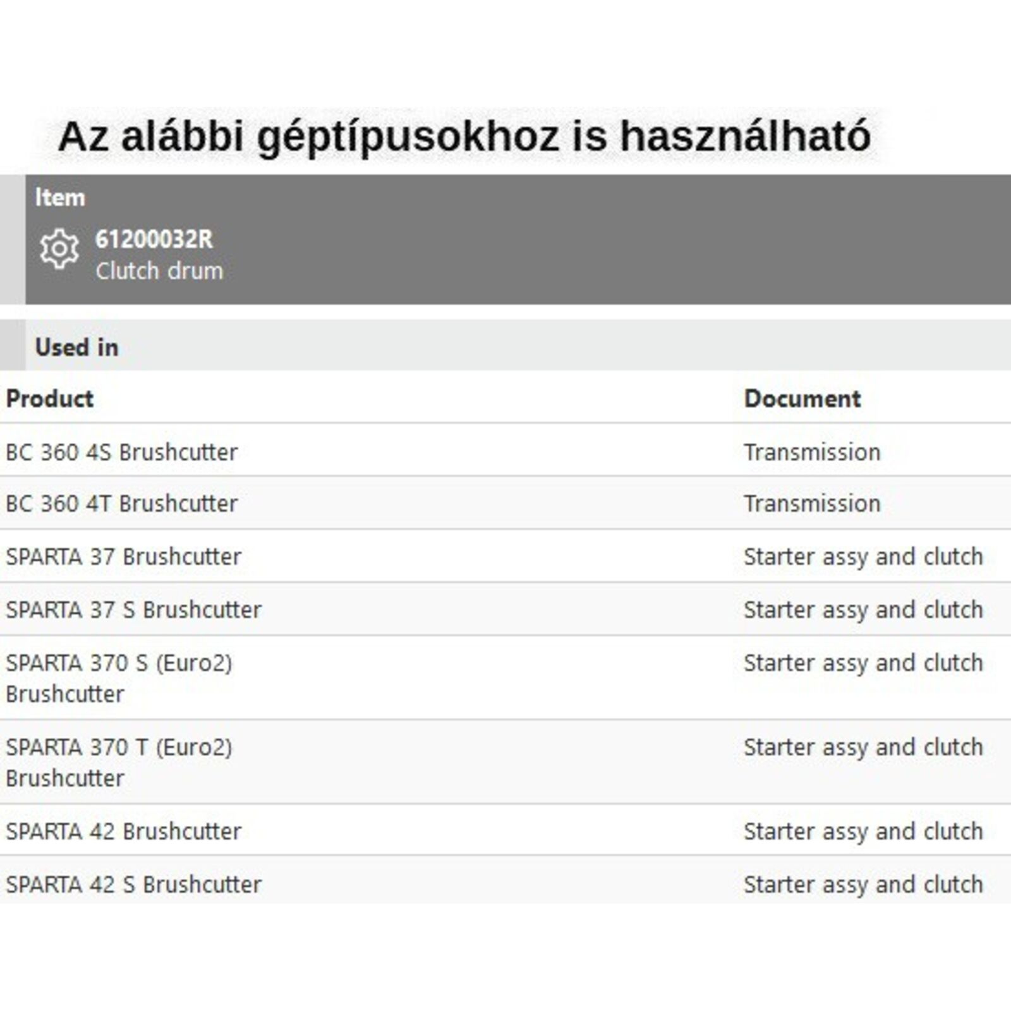Screen dimensions: 1011x1011
Task: Open Transmission document for BC 360 4T
Action: point(812,504)
